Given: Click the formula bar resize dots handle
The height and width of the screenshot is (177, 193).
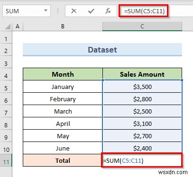Looking at the screenshot, I should pyautogui.click(x=58, y=11).
